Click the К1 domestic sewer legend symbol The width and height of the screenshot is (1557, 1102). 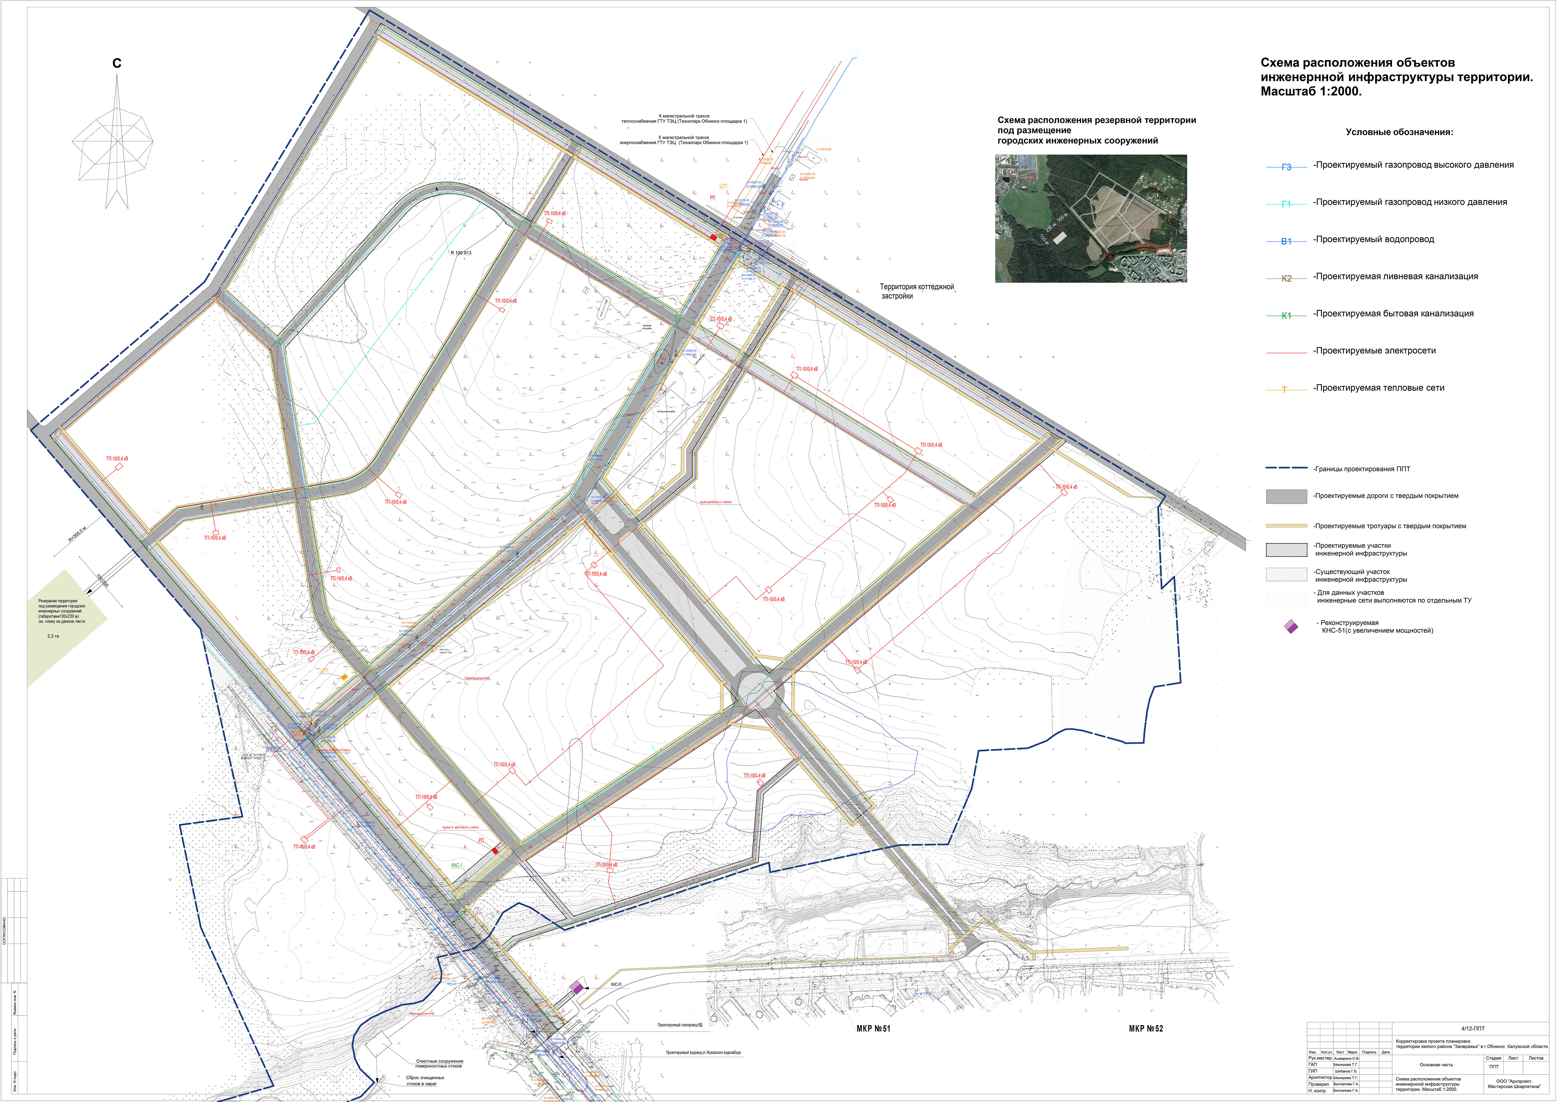tap(1286, 316)
